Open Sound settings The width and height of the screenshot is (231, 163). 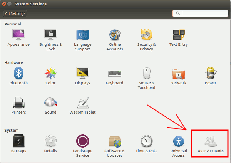click(50, 106)
